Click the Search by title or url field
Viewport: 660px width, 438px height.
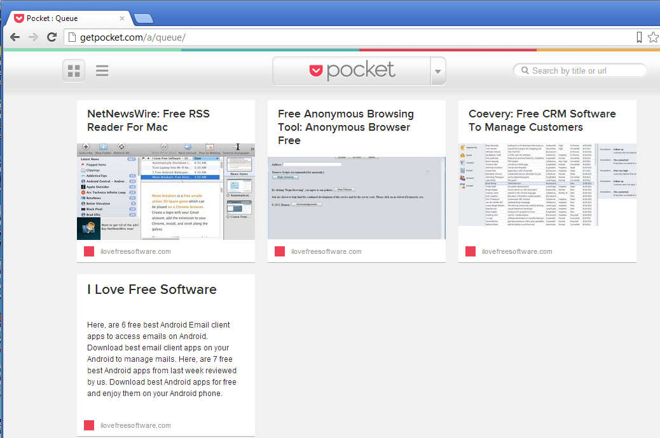(580, 70)
